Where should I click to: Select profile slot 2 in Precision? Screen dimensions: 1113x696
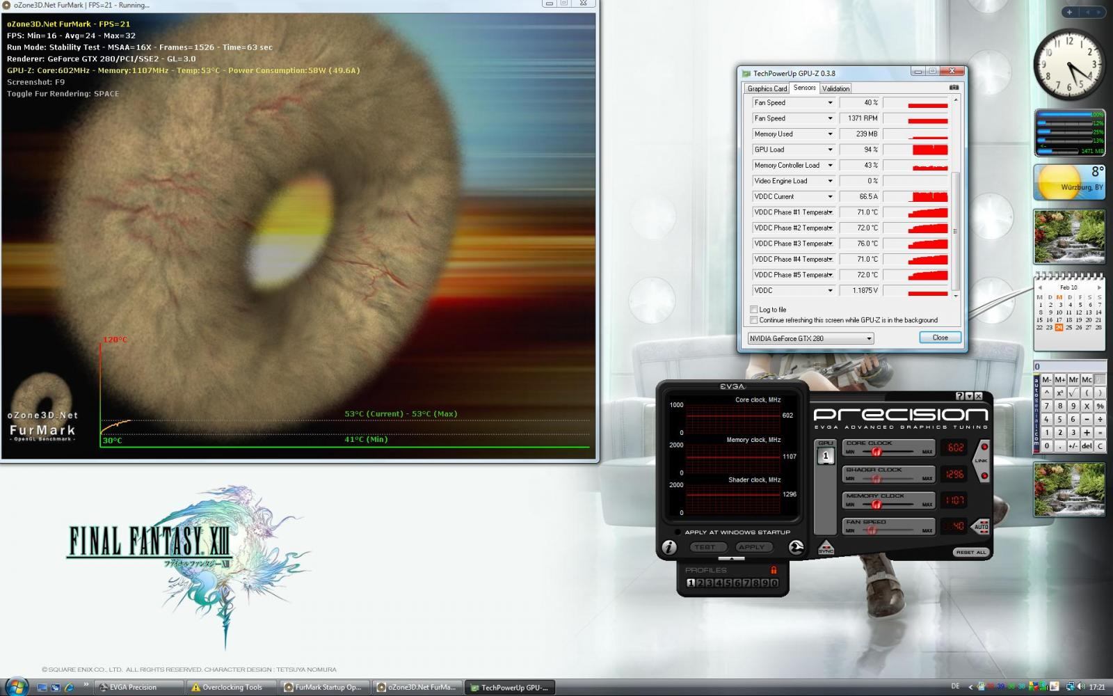(700, 583)
